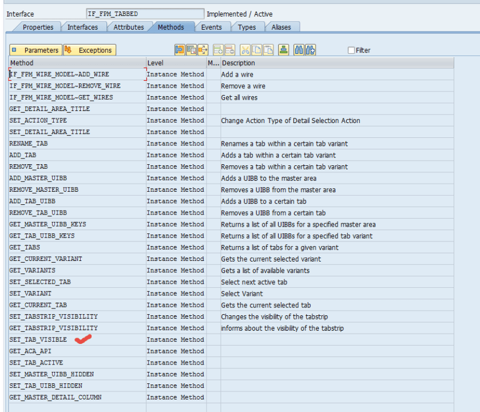The height and width of the screenshot is (412, 480).
Task: Click the Cut scissors icon
Action: click(245, 50)
